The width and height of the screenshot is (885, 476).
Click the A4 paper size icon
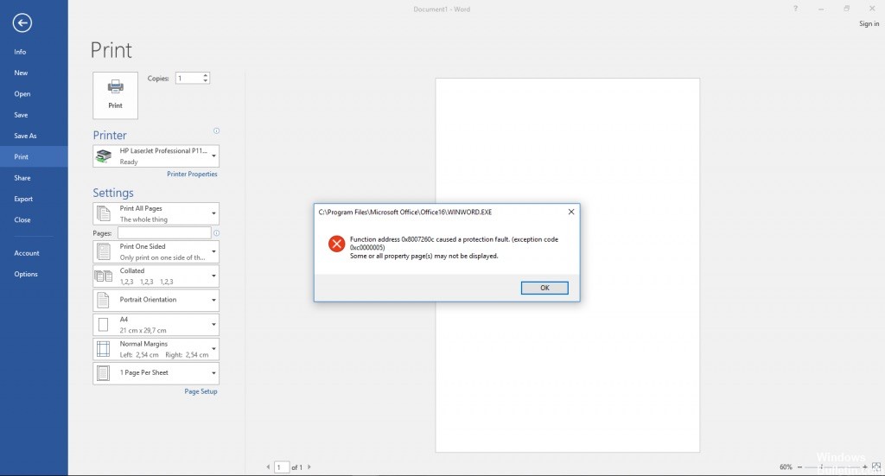[x=104, y=324]
